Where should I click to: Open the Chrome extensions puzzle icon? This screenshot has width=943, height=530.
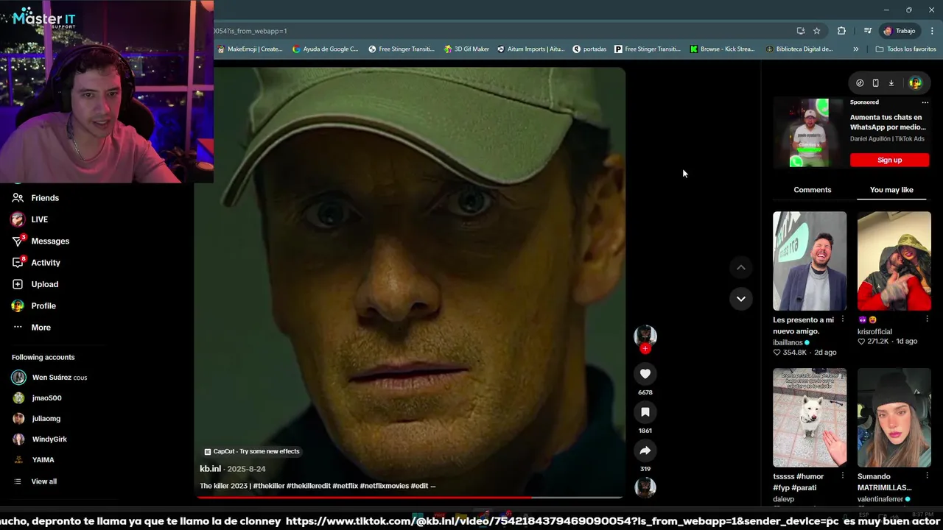841,31
